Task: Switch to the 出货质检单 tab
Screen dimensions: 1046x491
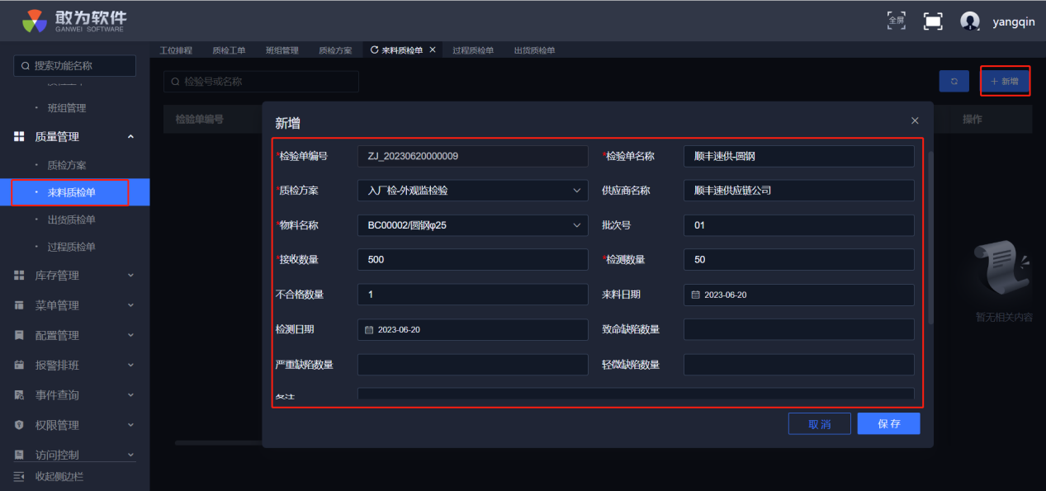Action: pos(534,50)
